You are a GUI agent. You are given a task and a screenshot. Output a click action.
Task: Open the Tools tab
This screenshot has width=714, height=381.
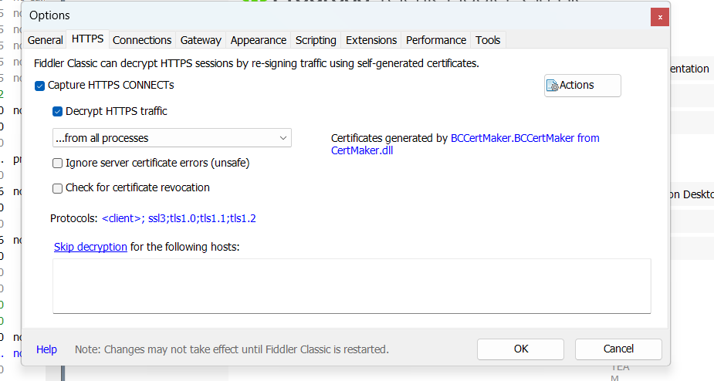[x=488, y=40]
